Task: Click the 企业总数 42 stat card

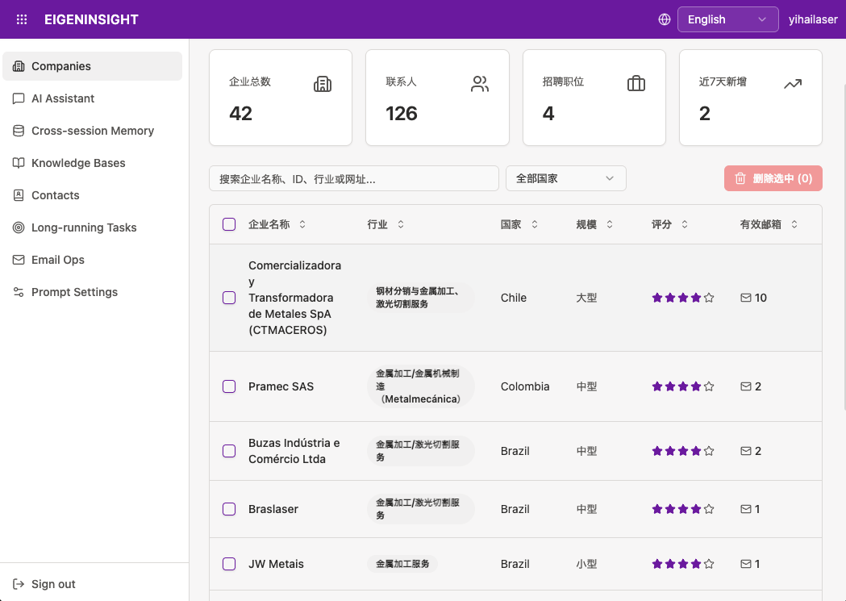Action: 281,98
